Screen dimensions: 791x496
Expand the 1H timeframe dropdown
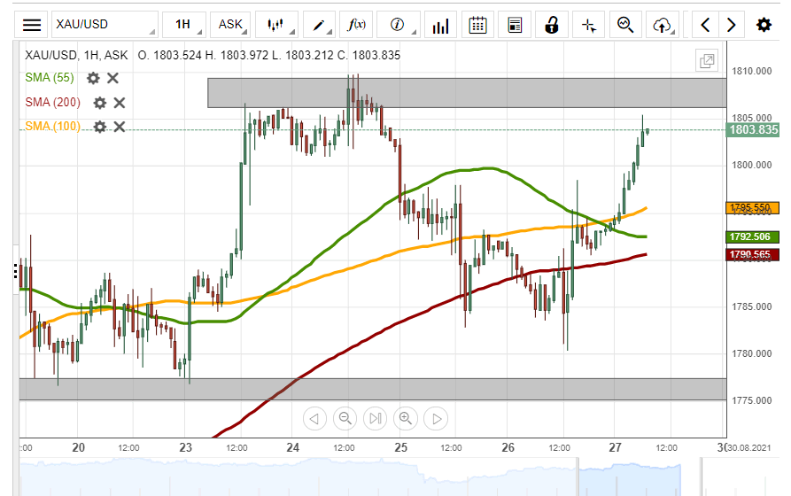[184, 25]
